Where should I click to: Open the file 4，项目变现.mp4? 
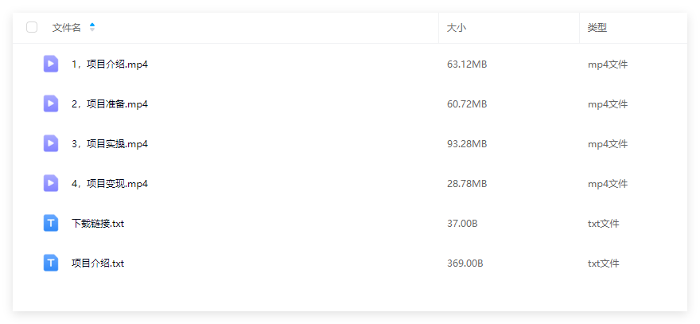pos(110,184)
